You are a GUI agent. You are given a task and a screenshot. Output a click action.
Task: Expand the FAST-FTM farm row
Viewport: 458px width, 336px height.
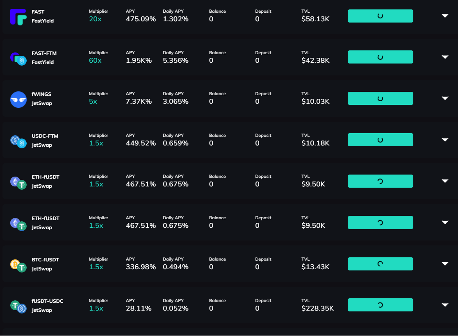point(445,57)
